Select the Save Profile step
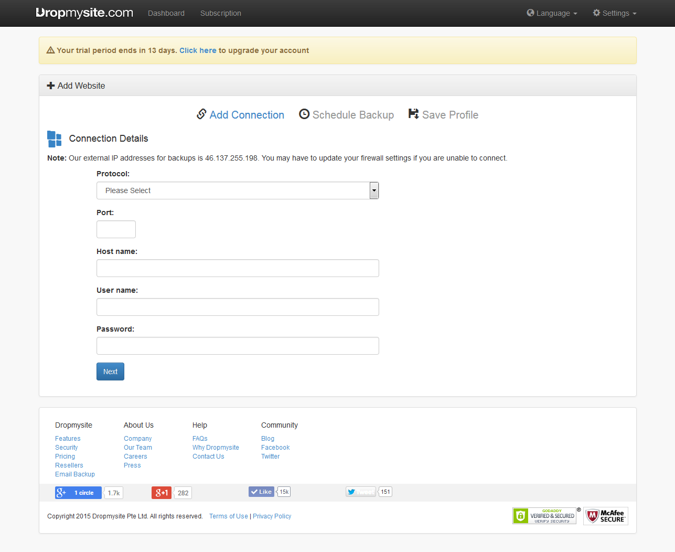Image resolution: width=675 pixels, height=552 pixels. point(443,114)
